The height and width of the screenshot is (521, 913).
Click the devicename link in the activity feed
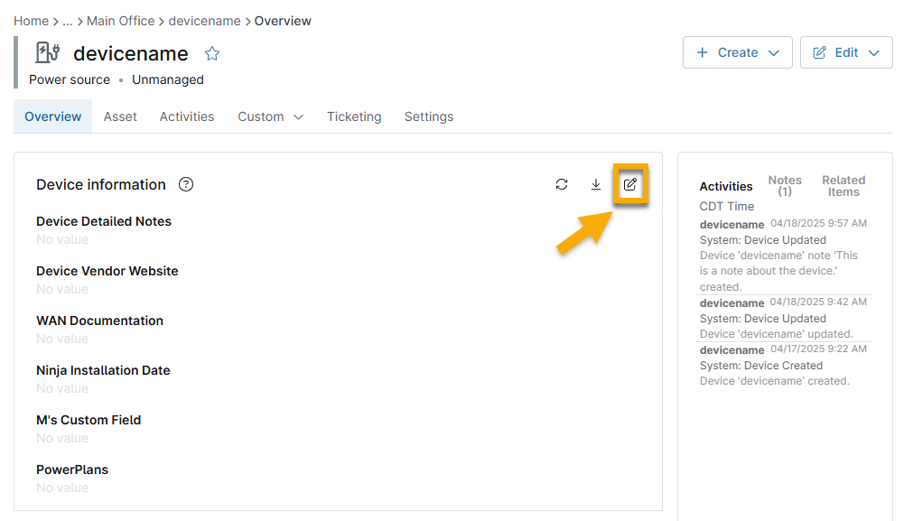pos(731,224)
